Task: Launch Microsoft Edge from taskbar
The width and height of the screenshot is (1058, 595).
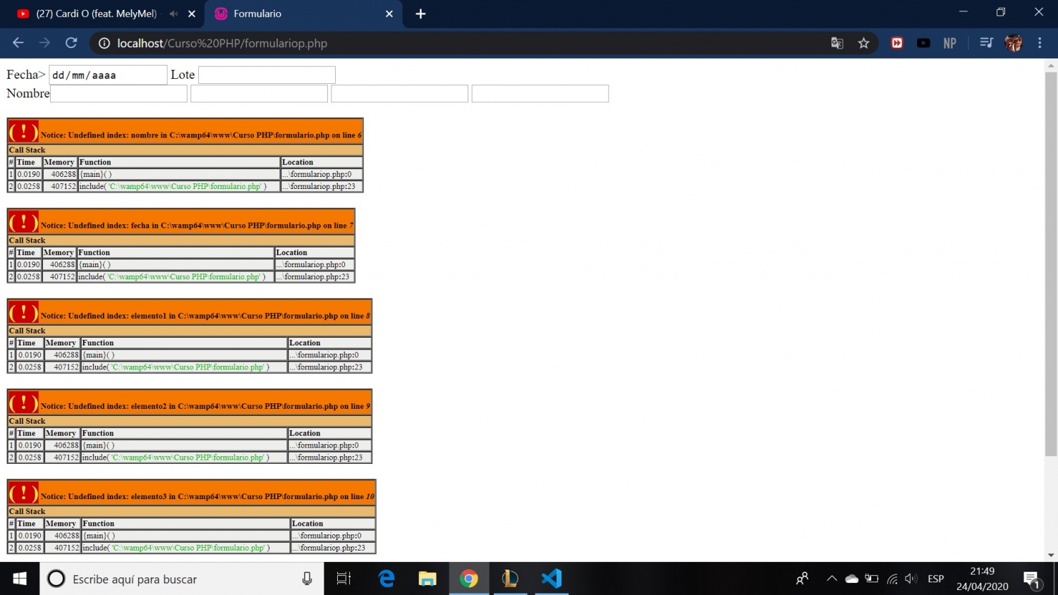Action: coord(387,579)
